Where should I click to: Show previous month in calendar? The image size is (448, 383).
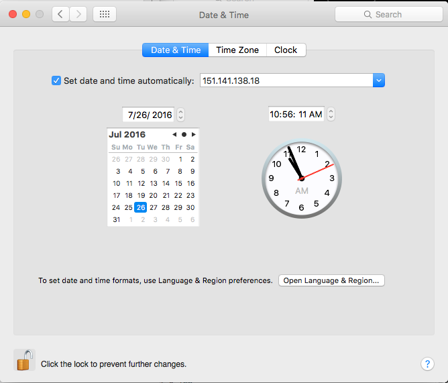[x=174, y=135]
